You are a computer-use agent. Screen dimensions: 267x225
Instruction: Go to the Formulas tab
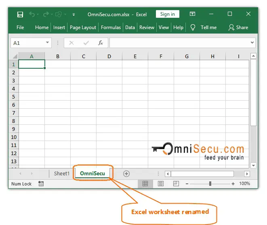(111, 27)
